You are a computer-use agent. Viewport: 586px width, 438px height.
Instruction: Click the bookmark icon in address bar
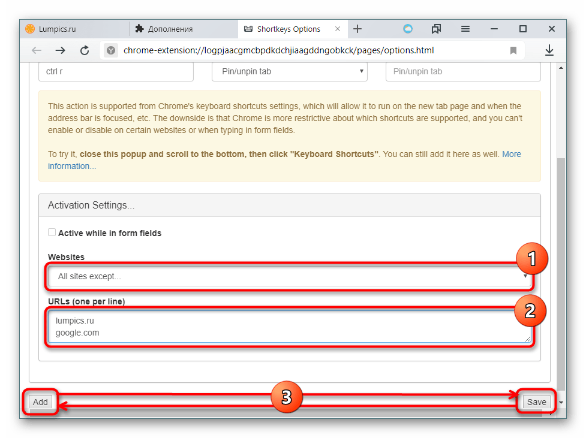[513, 51]
